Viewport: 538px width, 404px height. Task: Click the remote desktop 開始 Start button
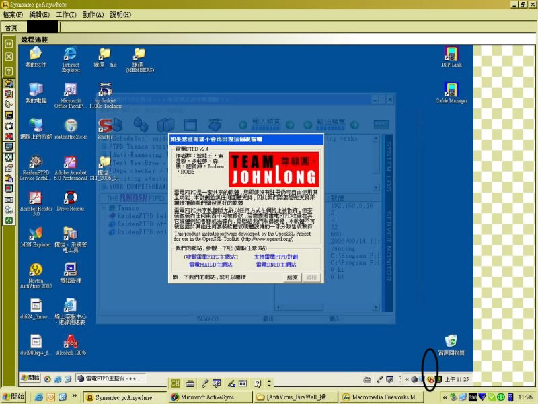30,378
